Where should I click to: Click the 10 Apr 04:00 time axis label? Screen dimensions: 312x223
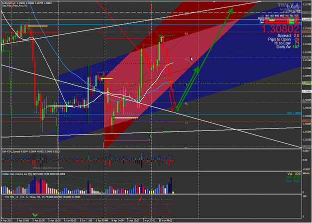click(165, 220)
